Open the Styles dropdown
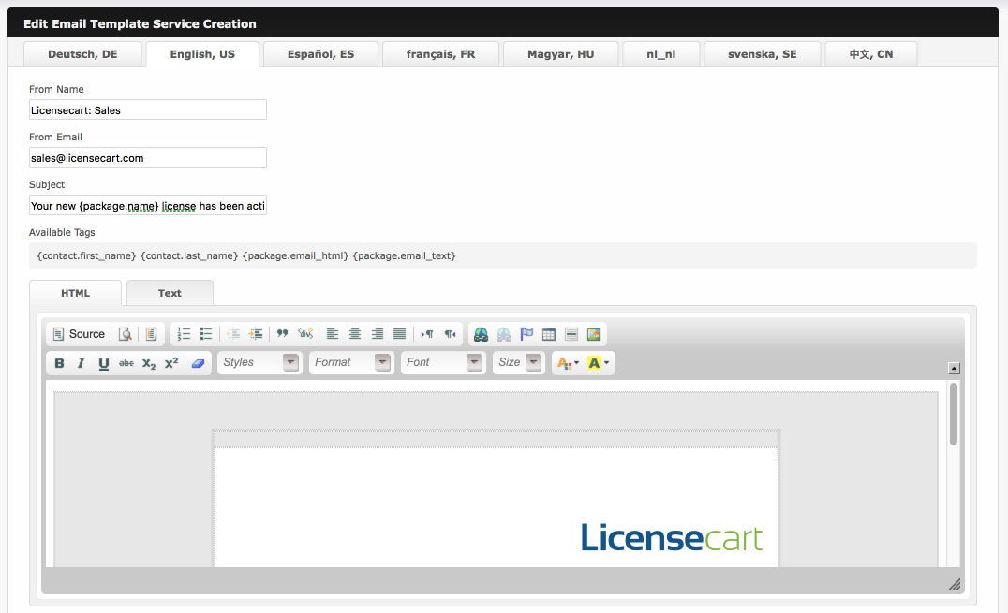 [x=259, y=362]
